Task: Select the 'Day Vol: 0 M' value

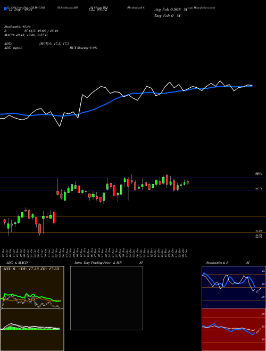Action: (167, 16)
